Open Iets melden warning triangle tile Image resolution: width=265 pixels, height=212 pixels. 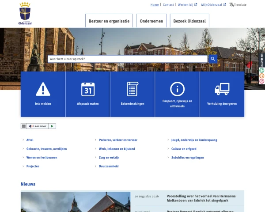tap(43, 94)
